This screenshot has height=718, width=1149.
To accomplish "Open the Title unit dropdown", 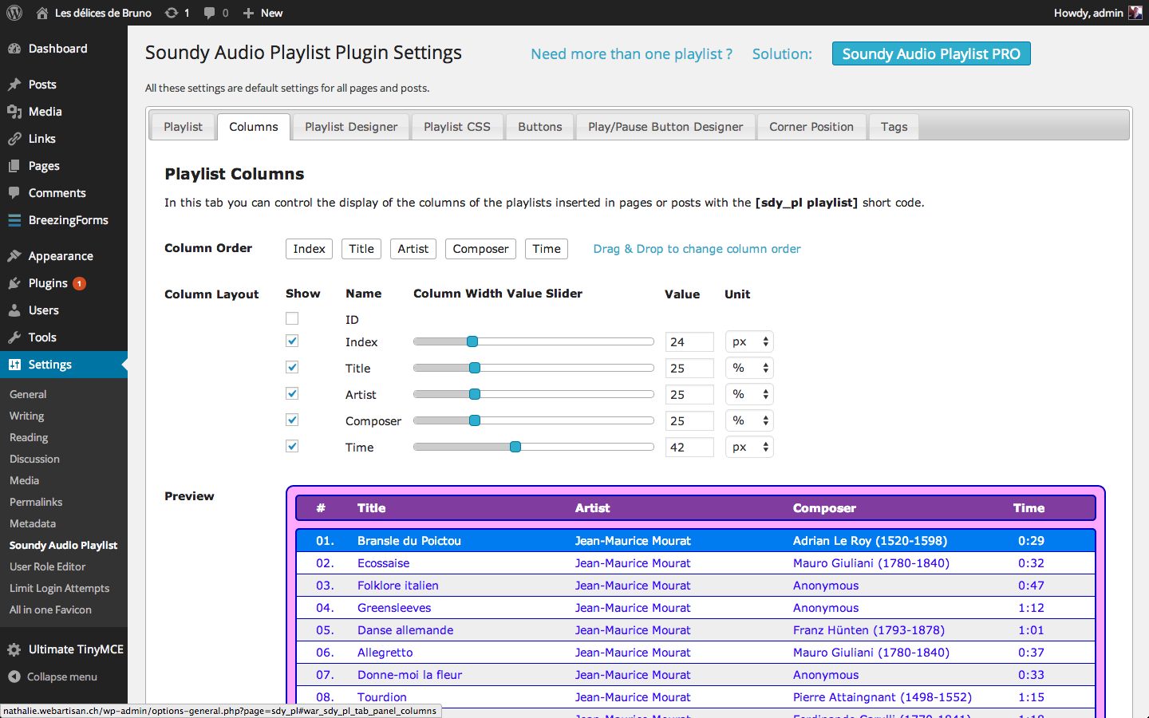I will coord(749,368).
